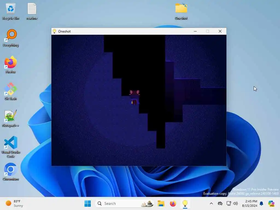The height and width of the screenshot is (210, 280).
Task: Expand the hidden system tray icons chevron
Action: coord(211,203)
